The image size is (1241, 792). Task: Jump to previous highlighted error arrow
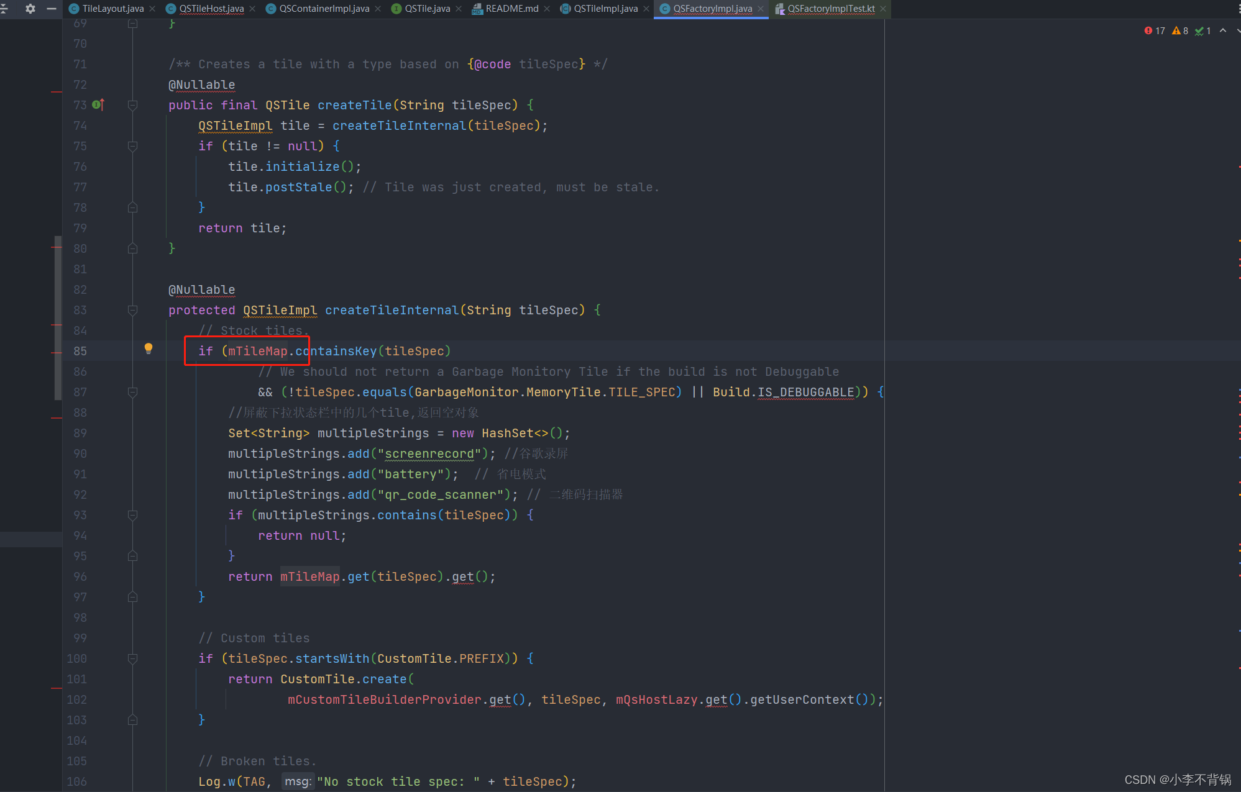1223,30
